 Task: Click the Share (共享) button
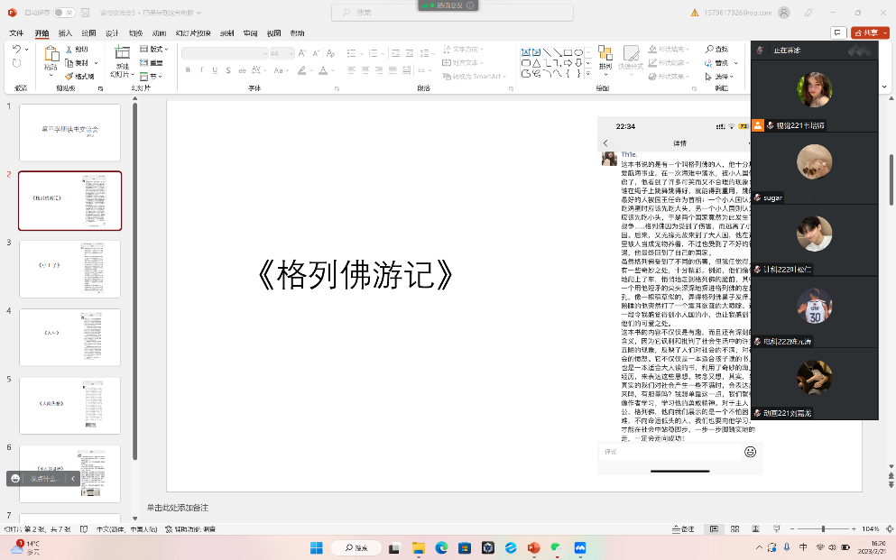pyautogui.click(x=866, y=32)
